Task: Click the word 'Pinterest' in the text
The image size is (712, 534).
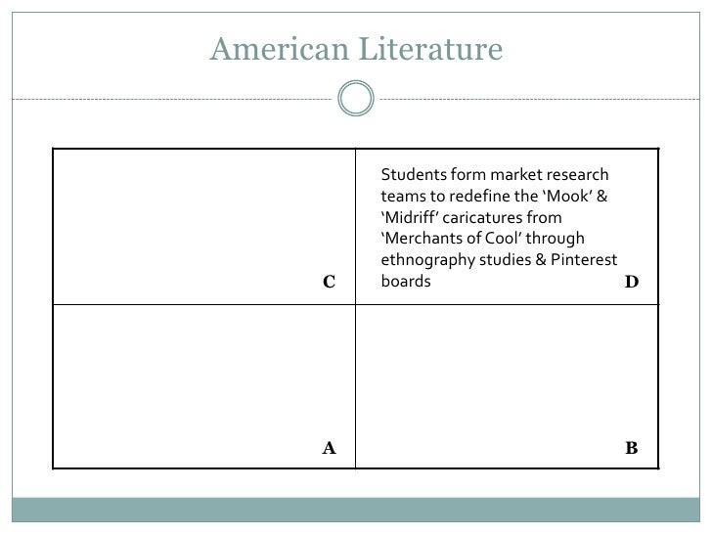Action: point(584,260)
